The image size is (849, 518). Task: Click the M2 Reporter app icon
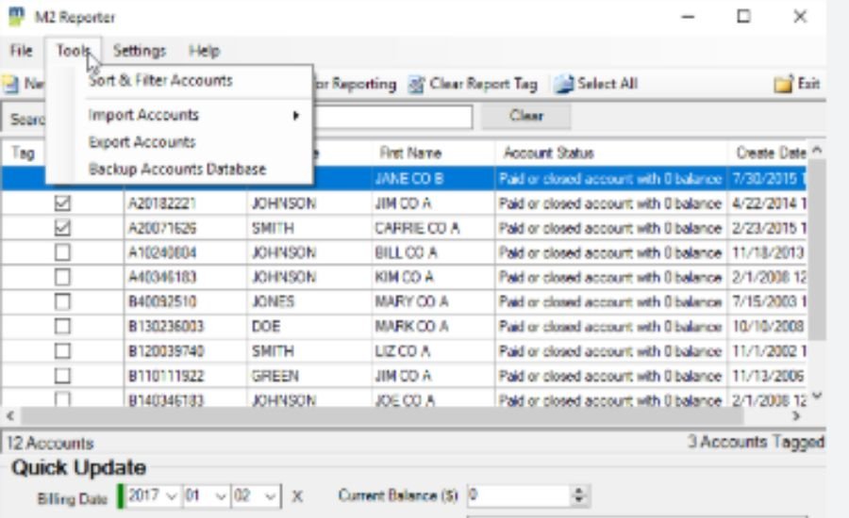[x=17, y=16]
